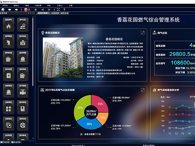Screen dimensions: 195x146
Task: Open the kangaroo icon module
Action: pyautogui.click(x=9, y=41)
